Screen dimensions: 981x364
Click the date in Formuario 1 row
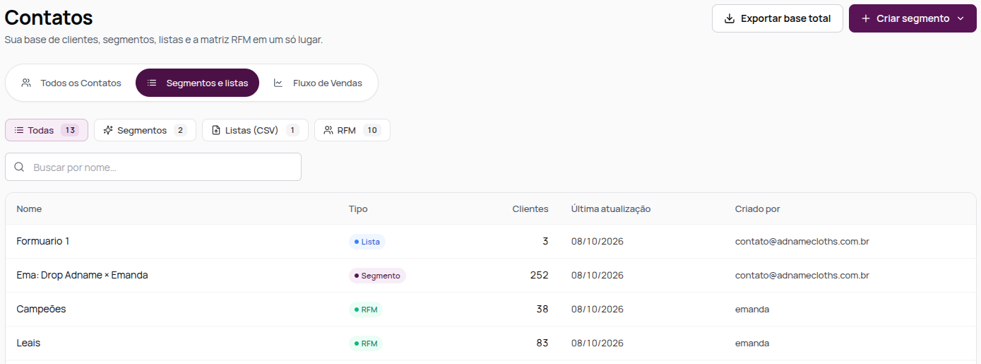pyautogui.click(x=597, y=242)
